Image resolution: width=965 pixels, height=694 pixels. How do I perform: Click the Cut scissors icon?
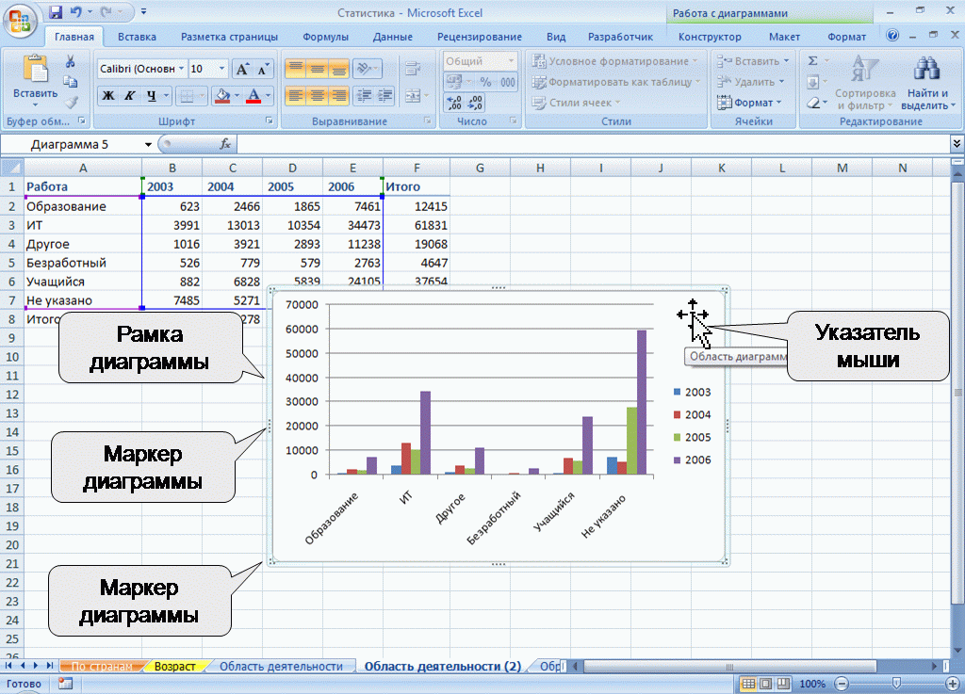(x=71, y=61)
